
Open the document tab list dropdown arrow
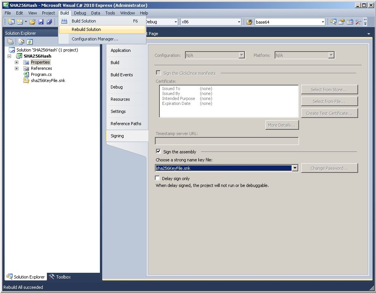pos(369,34)
